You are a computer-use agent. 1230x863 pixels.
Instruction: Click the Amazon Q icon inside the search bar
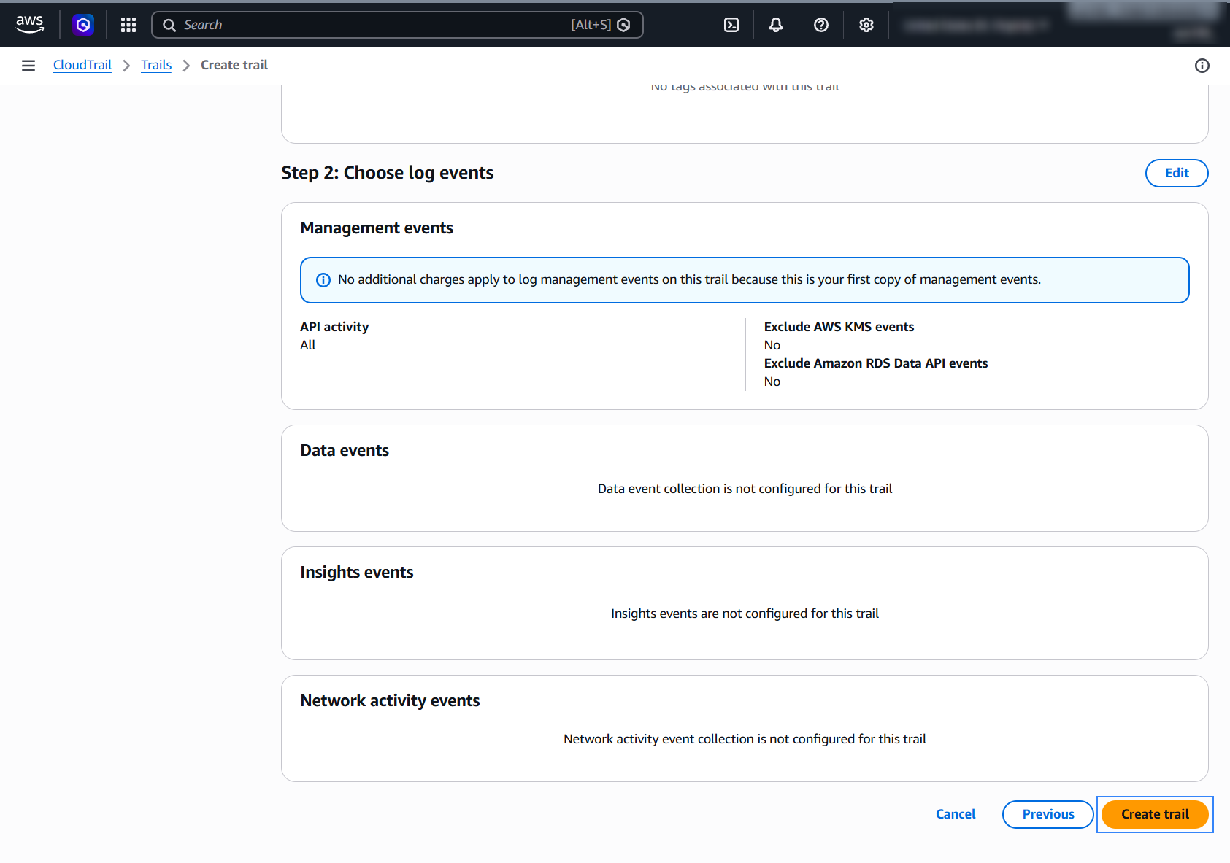click(x=623, y=25)
